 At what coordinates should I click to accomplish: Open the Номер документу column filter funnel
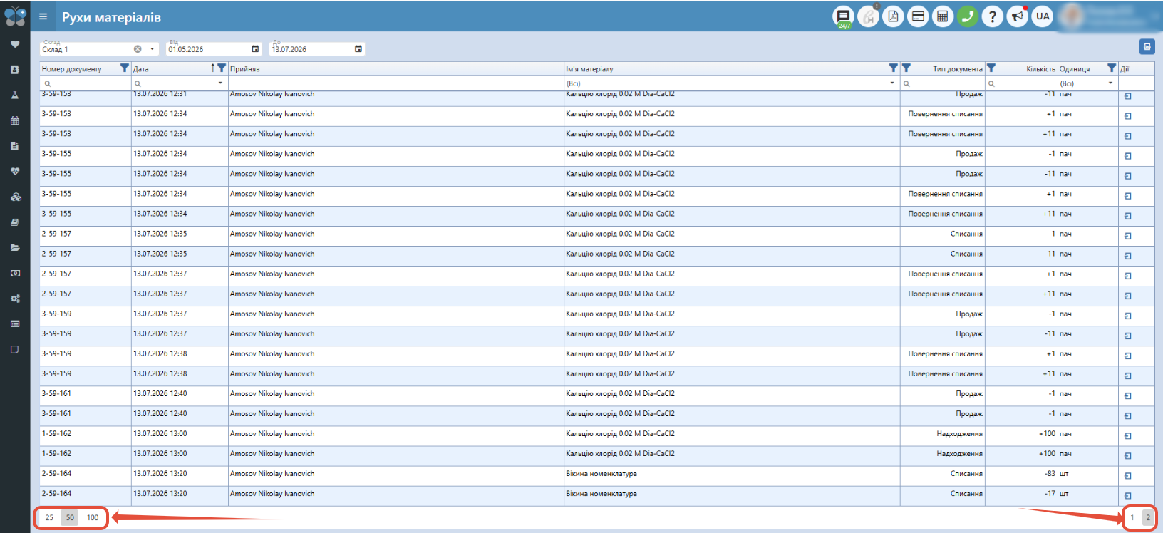point(125,68)
